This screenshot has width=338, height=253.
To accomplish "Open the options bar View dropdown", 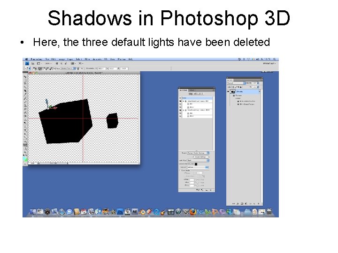I will pos(68,68).
